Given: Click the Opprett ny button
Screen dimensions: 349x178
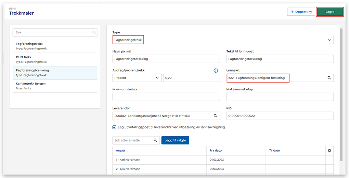Looking at the screenshot, I should (x=301, y=12).
